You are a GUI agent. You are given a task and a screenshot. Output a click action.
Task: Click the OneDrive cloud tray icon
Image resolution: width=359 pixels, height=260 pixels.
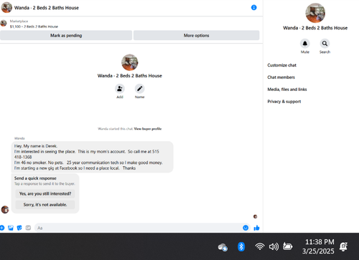(x=223, y=247)
